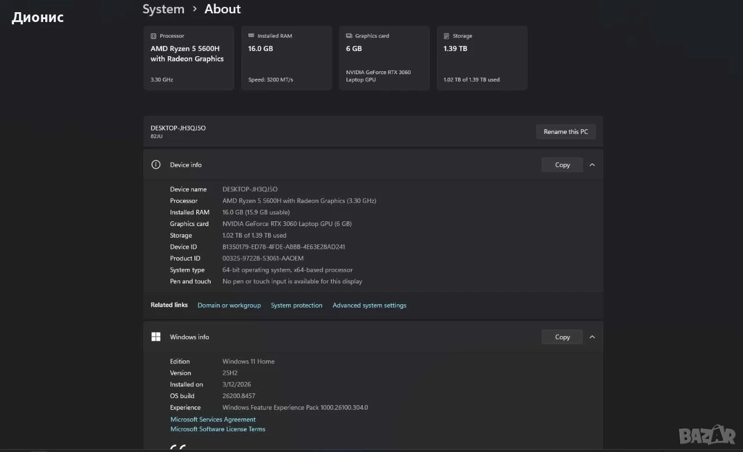
Task: Collapse the Windows info section chevron
Action: (592, 337)
